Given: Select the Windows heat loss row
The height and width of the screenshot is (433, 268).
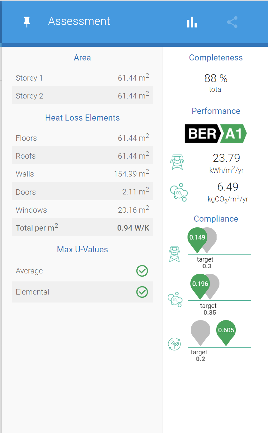Looking at the screenshot, I should (x=82, y=210).
